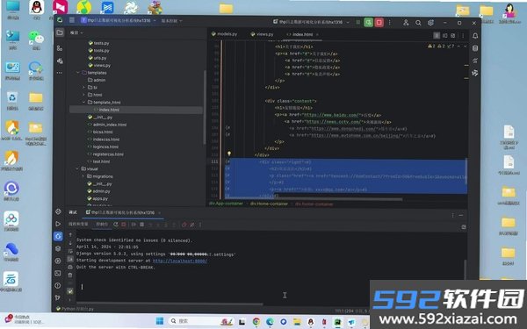Show more tool windows via three-dots icon
This screenshot has height=329, width=527.
(x=60, y=73)
